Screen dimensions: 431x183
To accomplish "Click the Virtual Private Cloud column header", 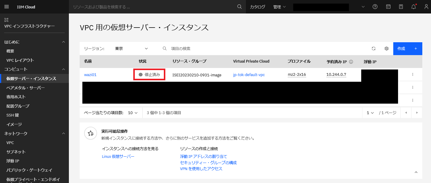I will pos(251,61).
